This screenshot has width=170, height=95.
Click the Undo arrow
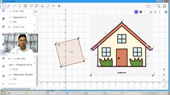pos(148,6)
